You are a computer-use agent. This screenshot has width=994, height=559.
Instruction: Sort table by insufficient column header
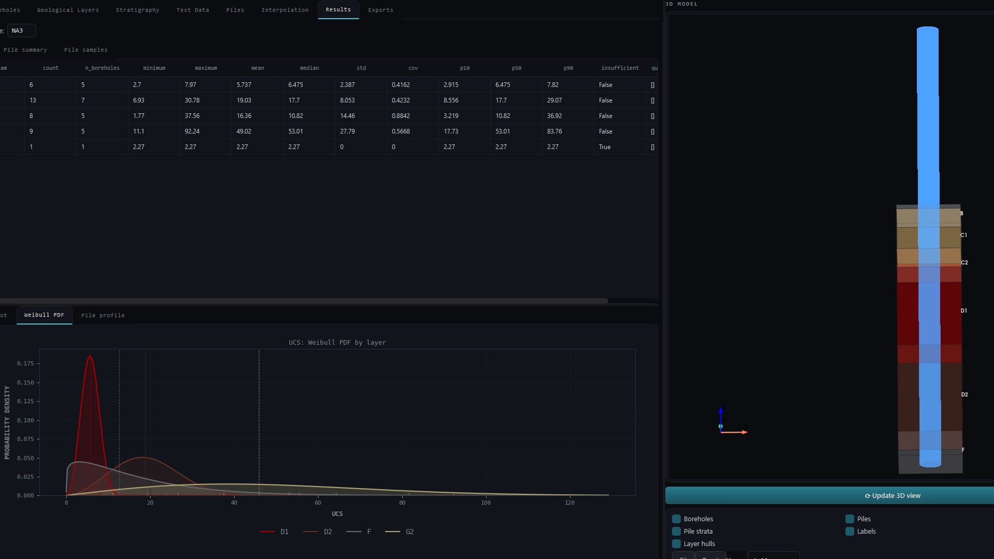620,68
